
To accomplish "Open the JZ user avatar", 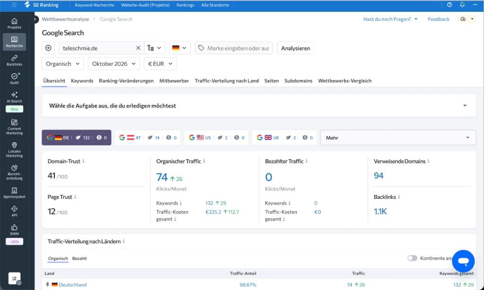I will [x=14, y=278].
